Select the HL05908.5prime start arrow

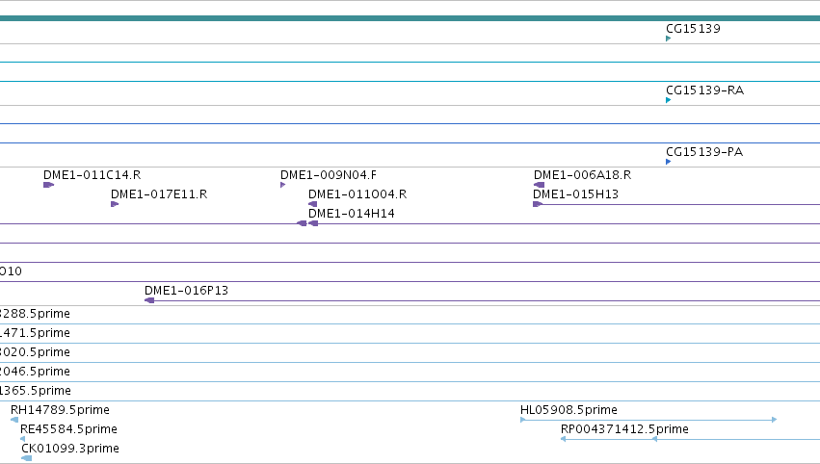click(523, 420)
